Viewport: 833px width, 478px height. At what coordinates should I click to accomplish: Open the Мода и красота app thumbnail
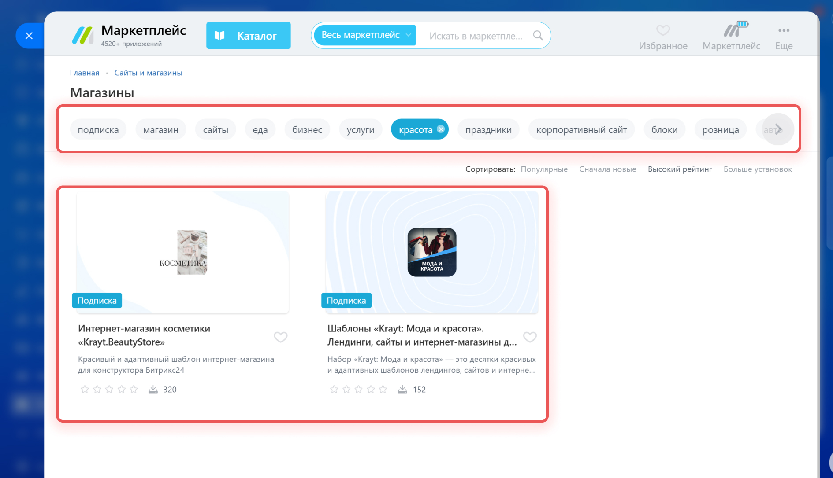click(432, 252)
